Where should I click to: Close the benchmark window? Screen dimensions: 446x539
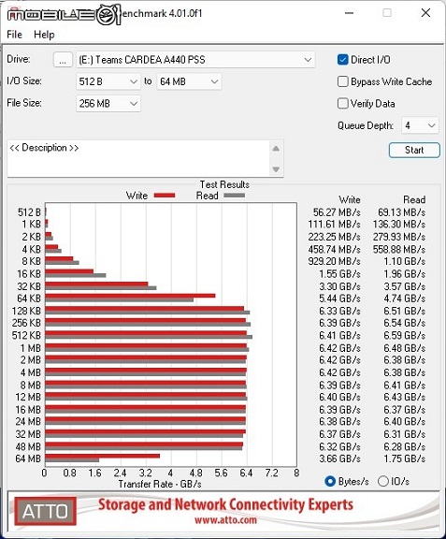(425, 13)
